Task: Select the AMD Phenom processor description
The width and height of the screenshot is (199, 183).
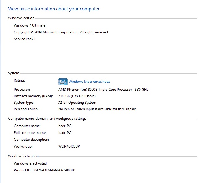Action: pos(103,90)
